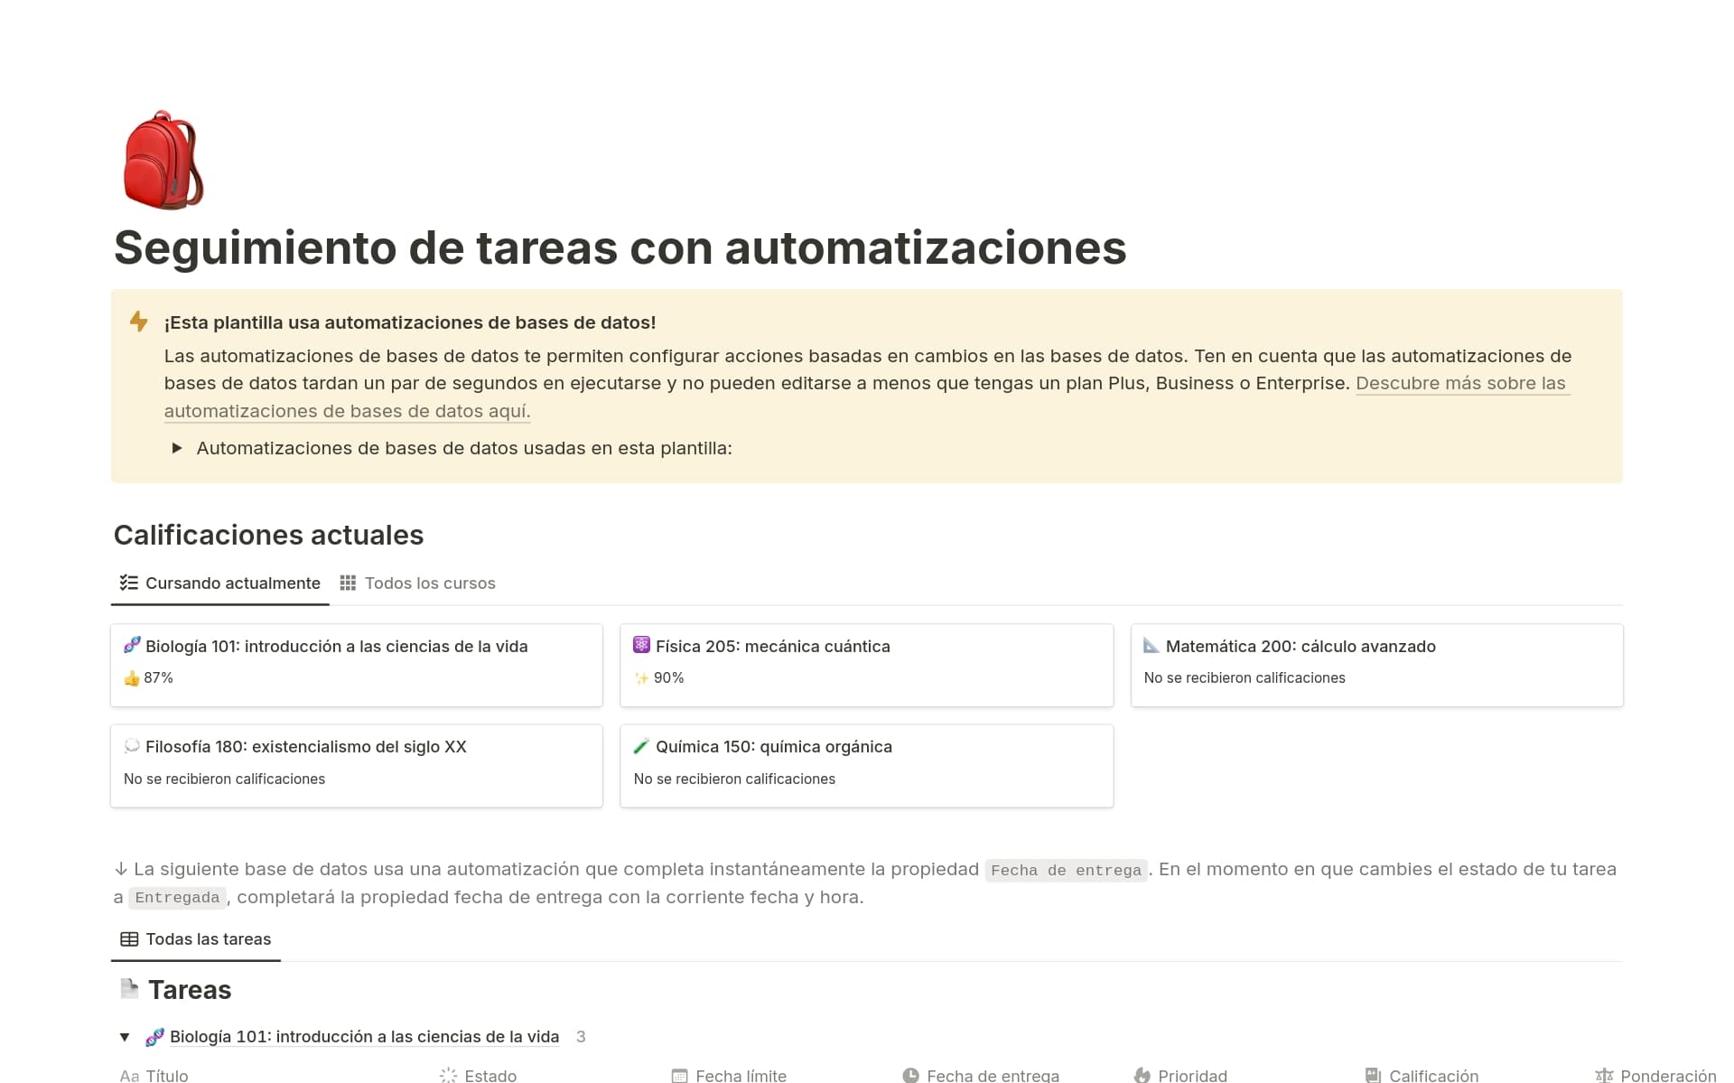The width and height of the screenshot is (1734, 1083).
Task: Open the 'Todas las tareas' database view
Action: (x=195, y=939)
